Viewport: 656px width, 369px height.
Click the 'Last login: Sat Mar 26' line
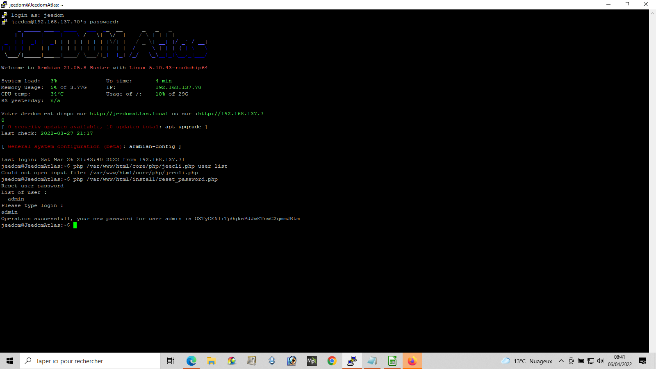pos(93,159)
